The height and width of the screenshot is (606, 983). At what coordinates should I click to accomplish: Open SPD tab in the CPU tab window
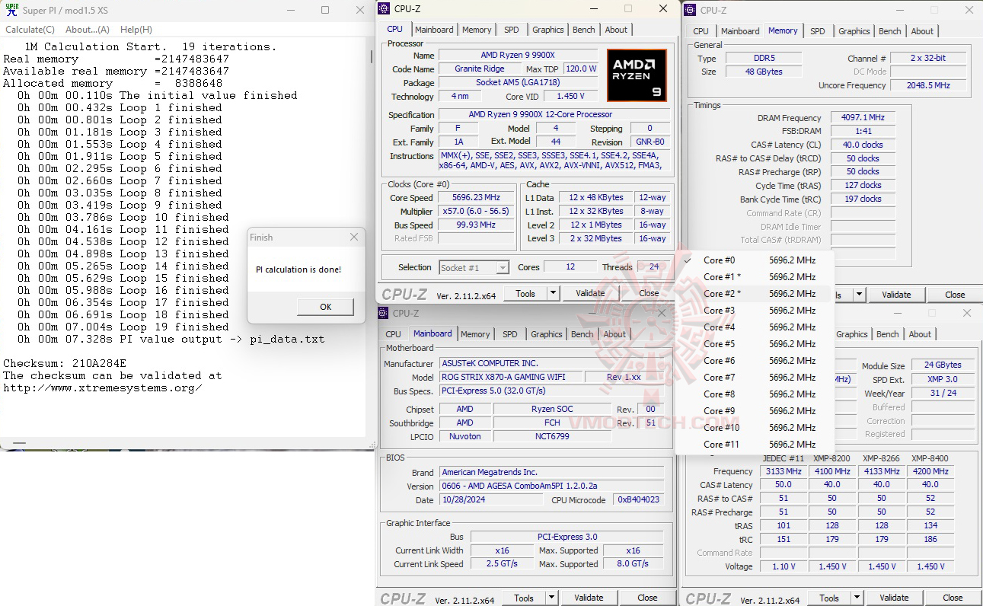click(512, 30)
